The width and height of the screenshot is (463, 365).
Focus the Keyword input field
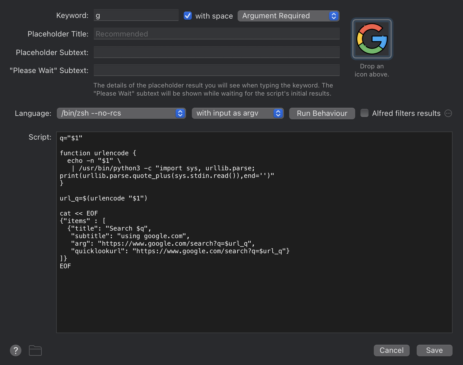(x=136, y=15)
